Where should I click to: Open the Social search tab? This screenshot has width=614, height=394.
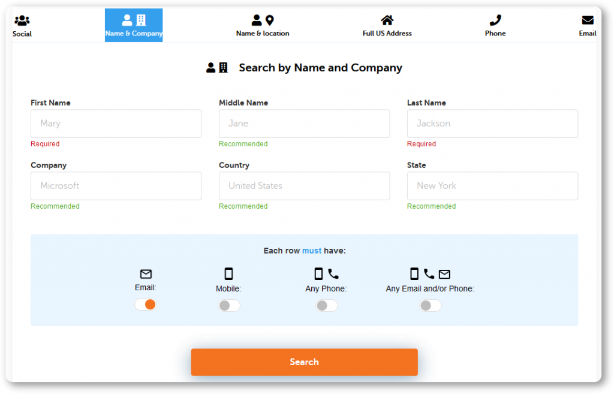(22, 25)
